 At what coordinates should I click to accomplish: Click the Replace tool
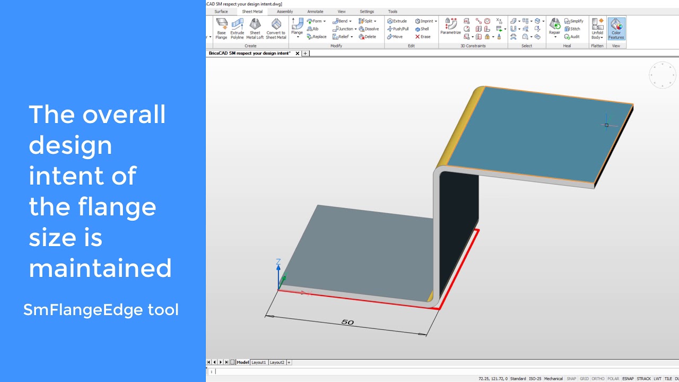tap(317, 37)
